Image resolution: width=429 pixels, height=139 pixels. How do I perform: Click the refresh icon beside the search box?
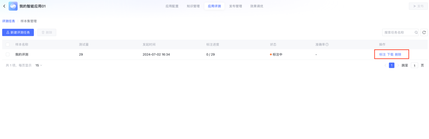point(424,32)
